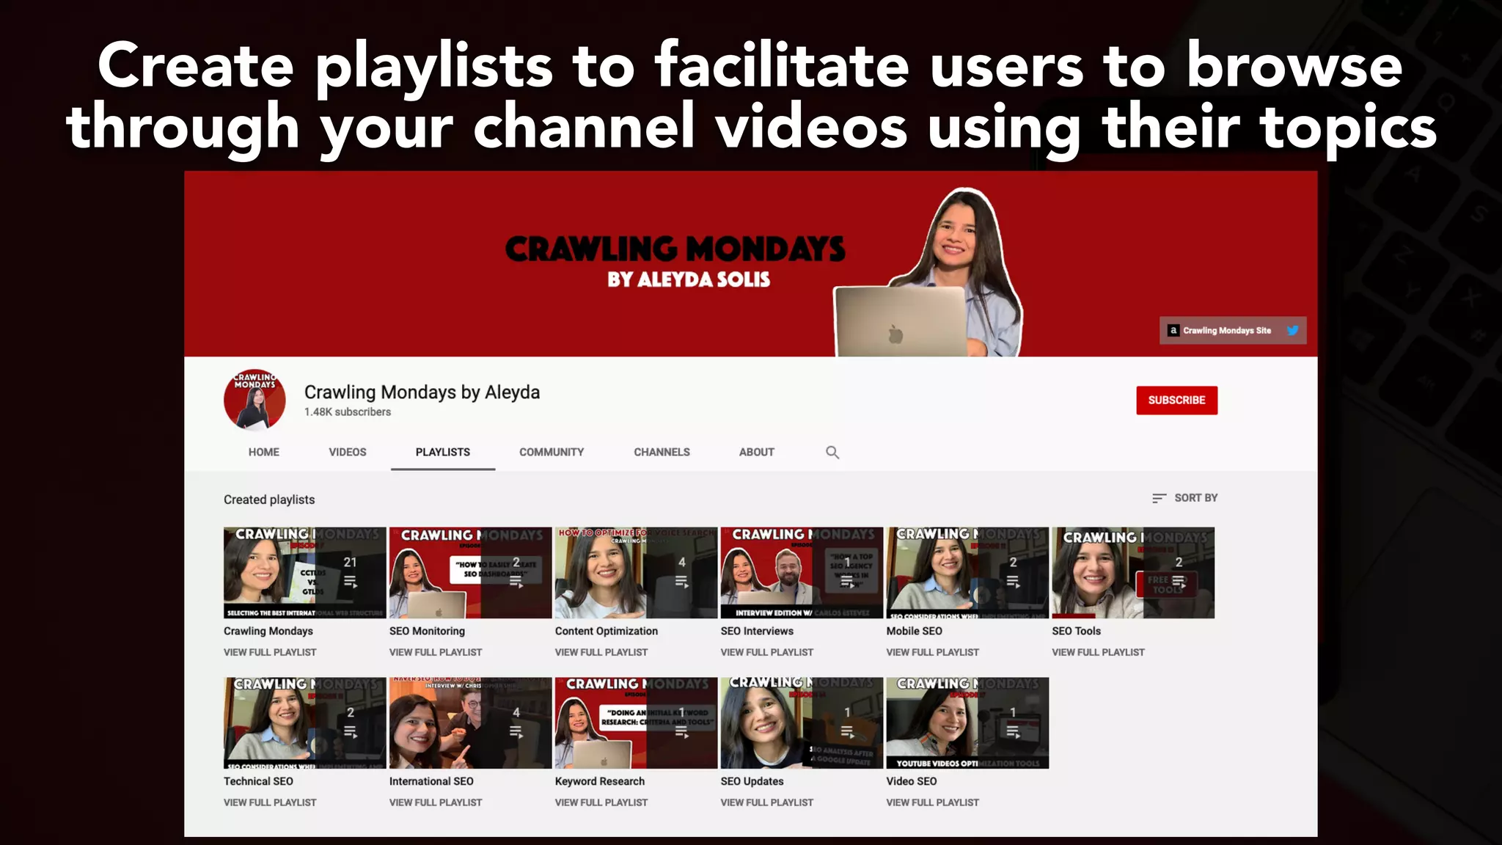Screen dimensions: 1502x845
Task: Open the SEO Monitoring playlist thumbnail
Action: (470, 572)
